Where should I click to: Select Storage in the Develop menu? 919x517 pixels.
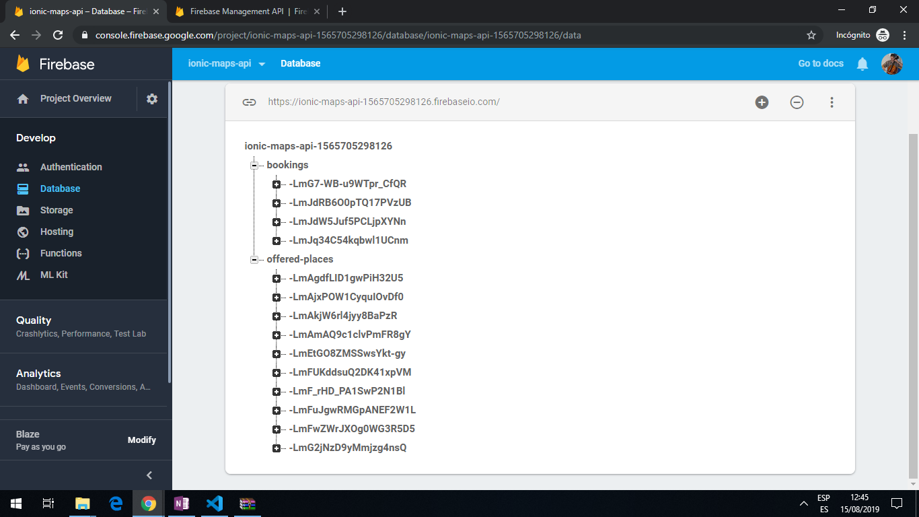tap(57, 210)
